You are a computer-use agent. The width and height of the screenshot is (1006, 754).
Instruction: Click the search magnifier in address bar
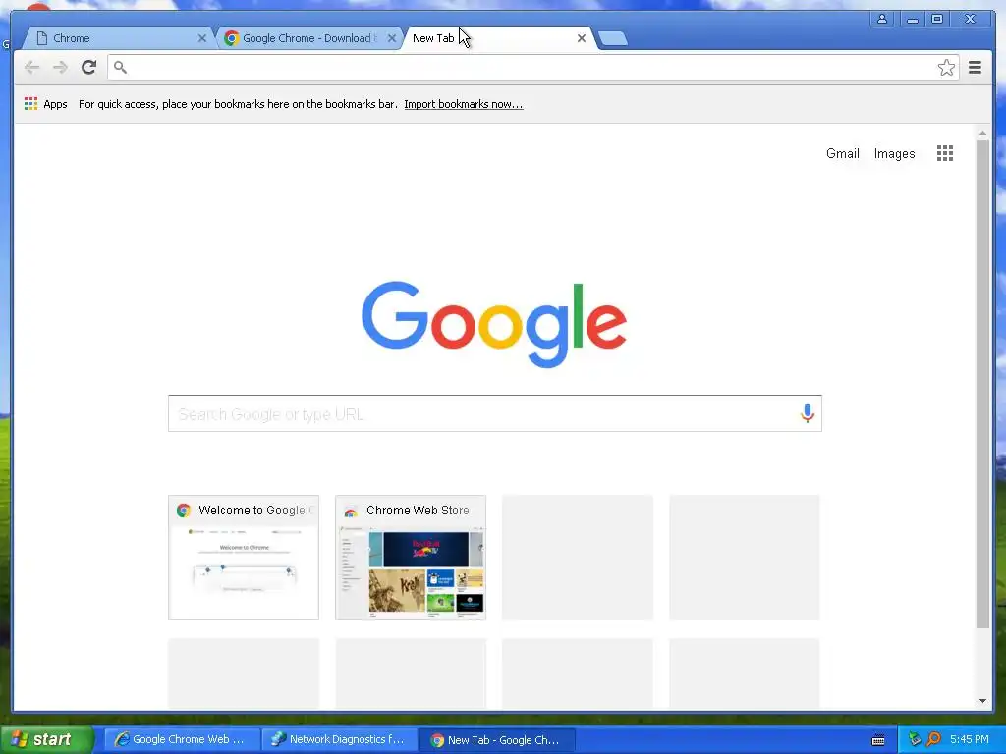click(120, 67)
